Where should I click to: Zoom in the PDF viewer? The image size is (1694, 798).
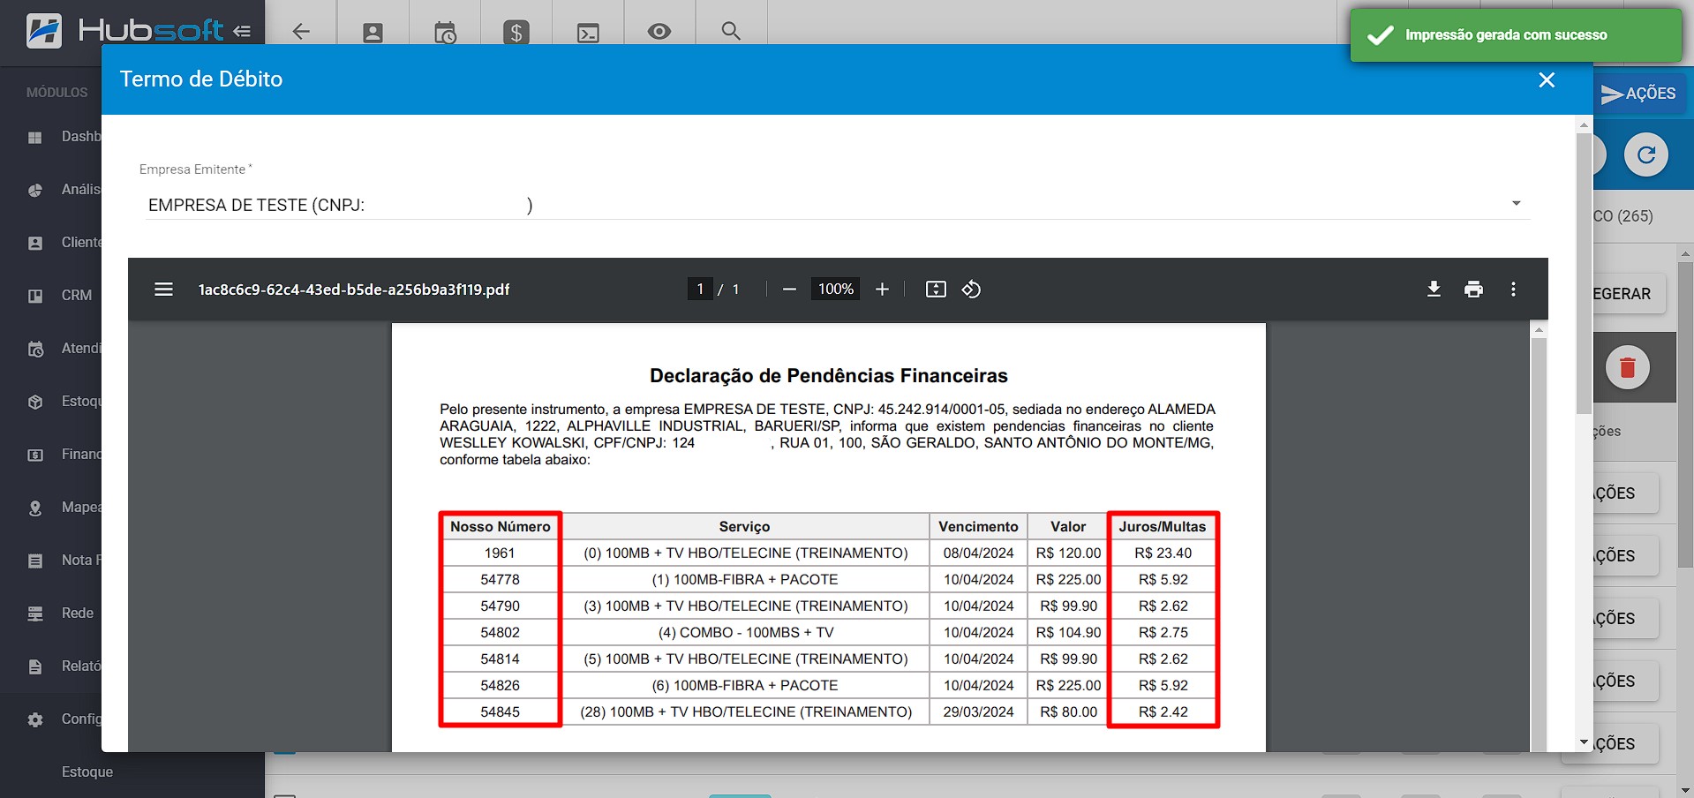(882, 290)
